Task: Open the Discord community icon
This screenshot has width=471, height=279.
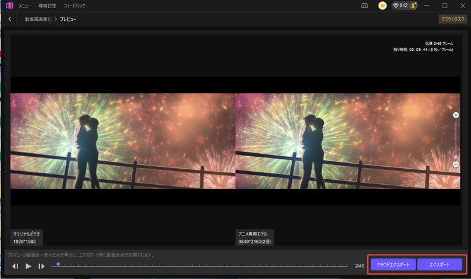Action: point(364,6)
